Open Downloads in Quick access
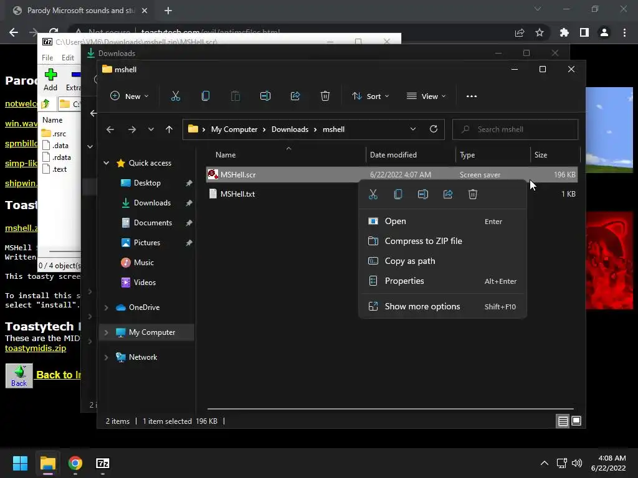The width and height of the screenshot is (638, 478). click(x=152, y=203)
